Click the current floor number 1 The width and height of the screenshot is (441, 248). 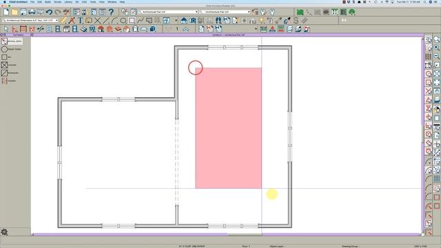(x=177, y=29)
